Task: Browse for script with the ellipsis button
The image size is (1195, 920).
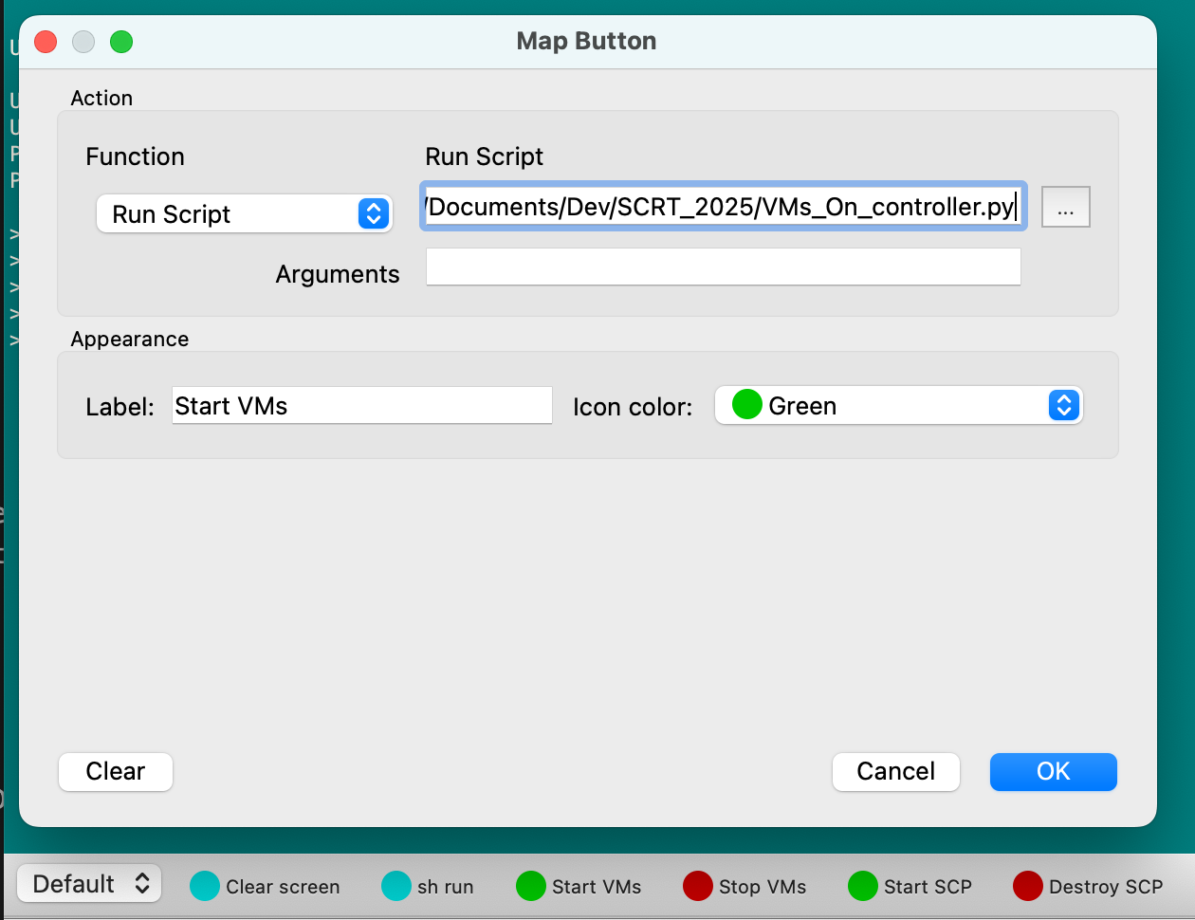Action: coord(1065,208)
